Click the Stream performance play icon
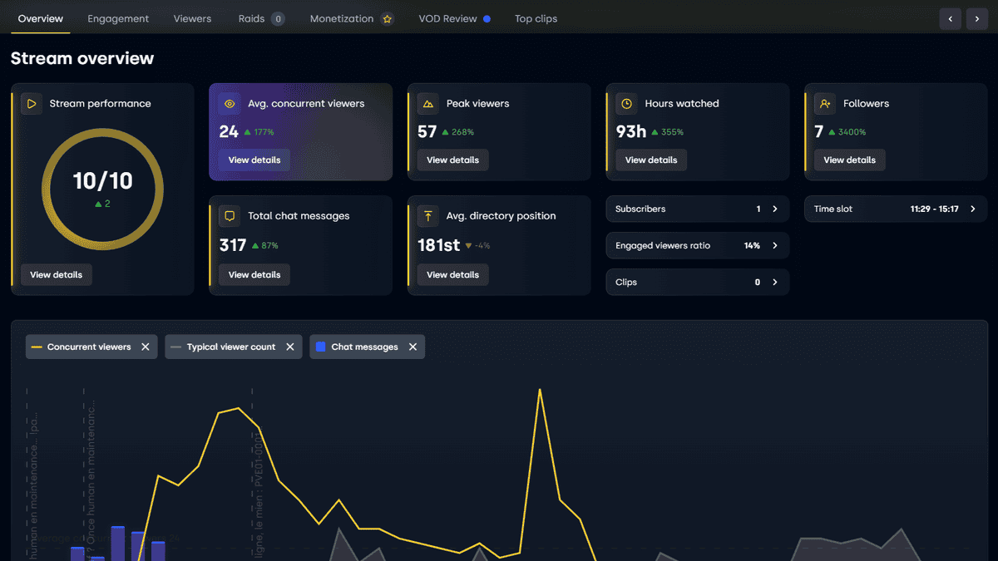Viewport: 998px width, 561px height. (x=32, y=104)
